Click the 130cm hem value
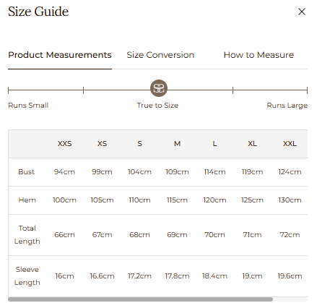 [290, 200]
